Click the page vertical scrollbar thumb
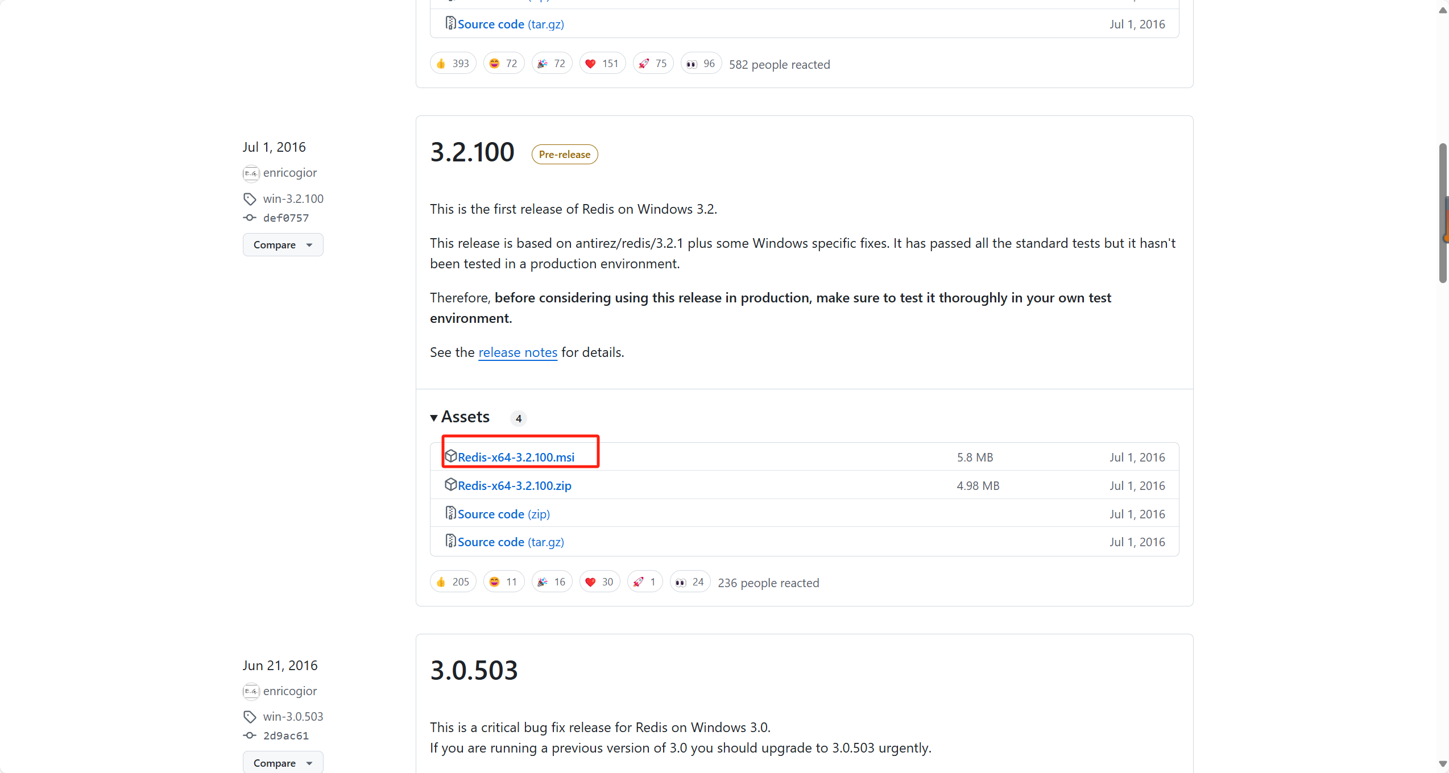Screen dimensions: 1449x773 click(x=1443, y=213)
